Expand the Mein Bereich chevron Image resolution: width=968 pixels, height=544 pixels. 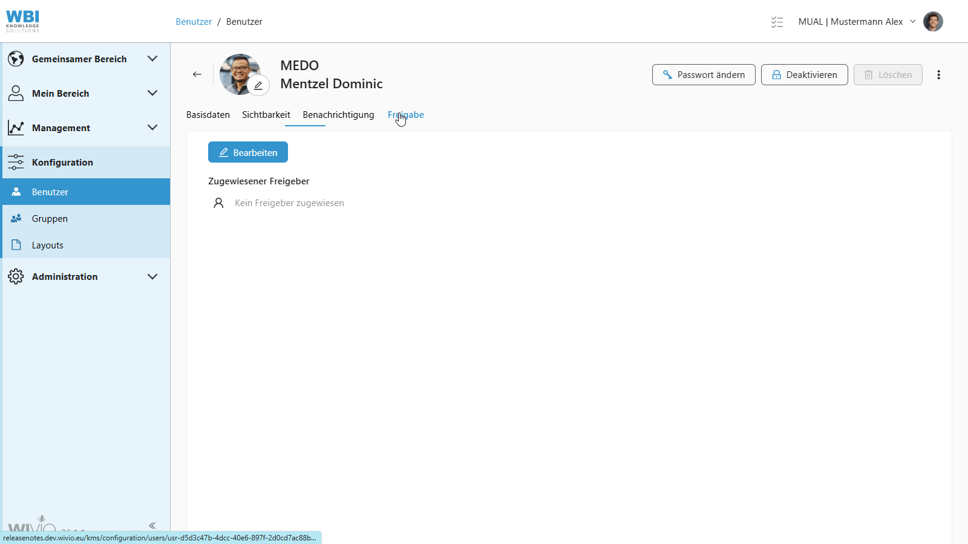click(152, 93)
